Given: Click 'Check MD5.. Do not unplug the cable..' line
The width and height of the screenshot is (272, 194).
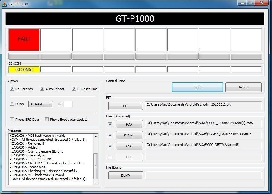Looking at the screenshot, I should (x=47, y=163).
